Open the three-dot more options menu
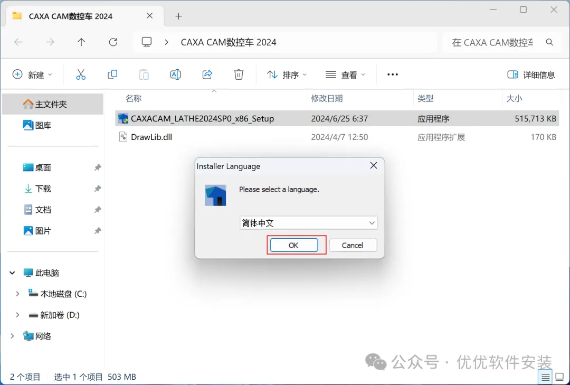Image resolution: width=570 pixels, height=385 pixels. (x=393, y=74)
